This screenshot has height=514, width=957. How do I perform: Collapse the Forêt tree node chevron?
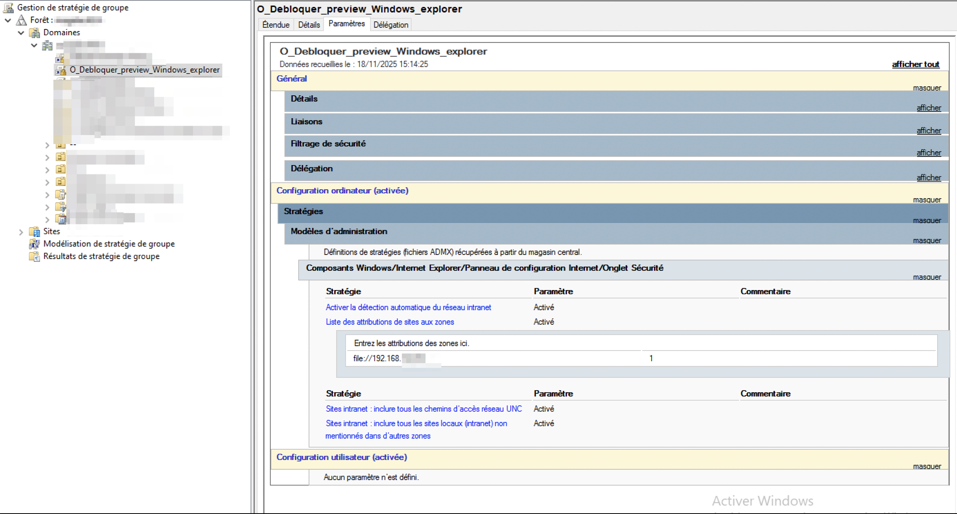[x=8, y=20]
